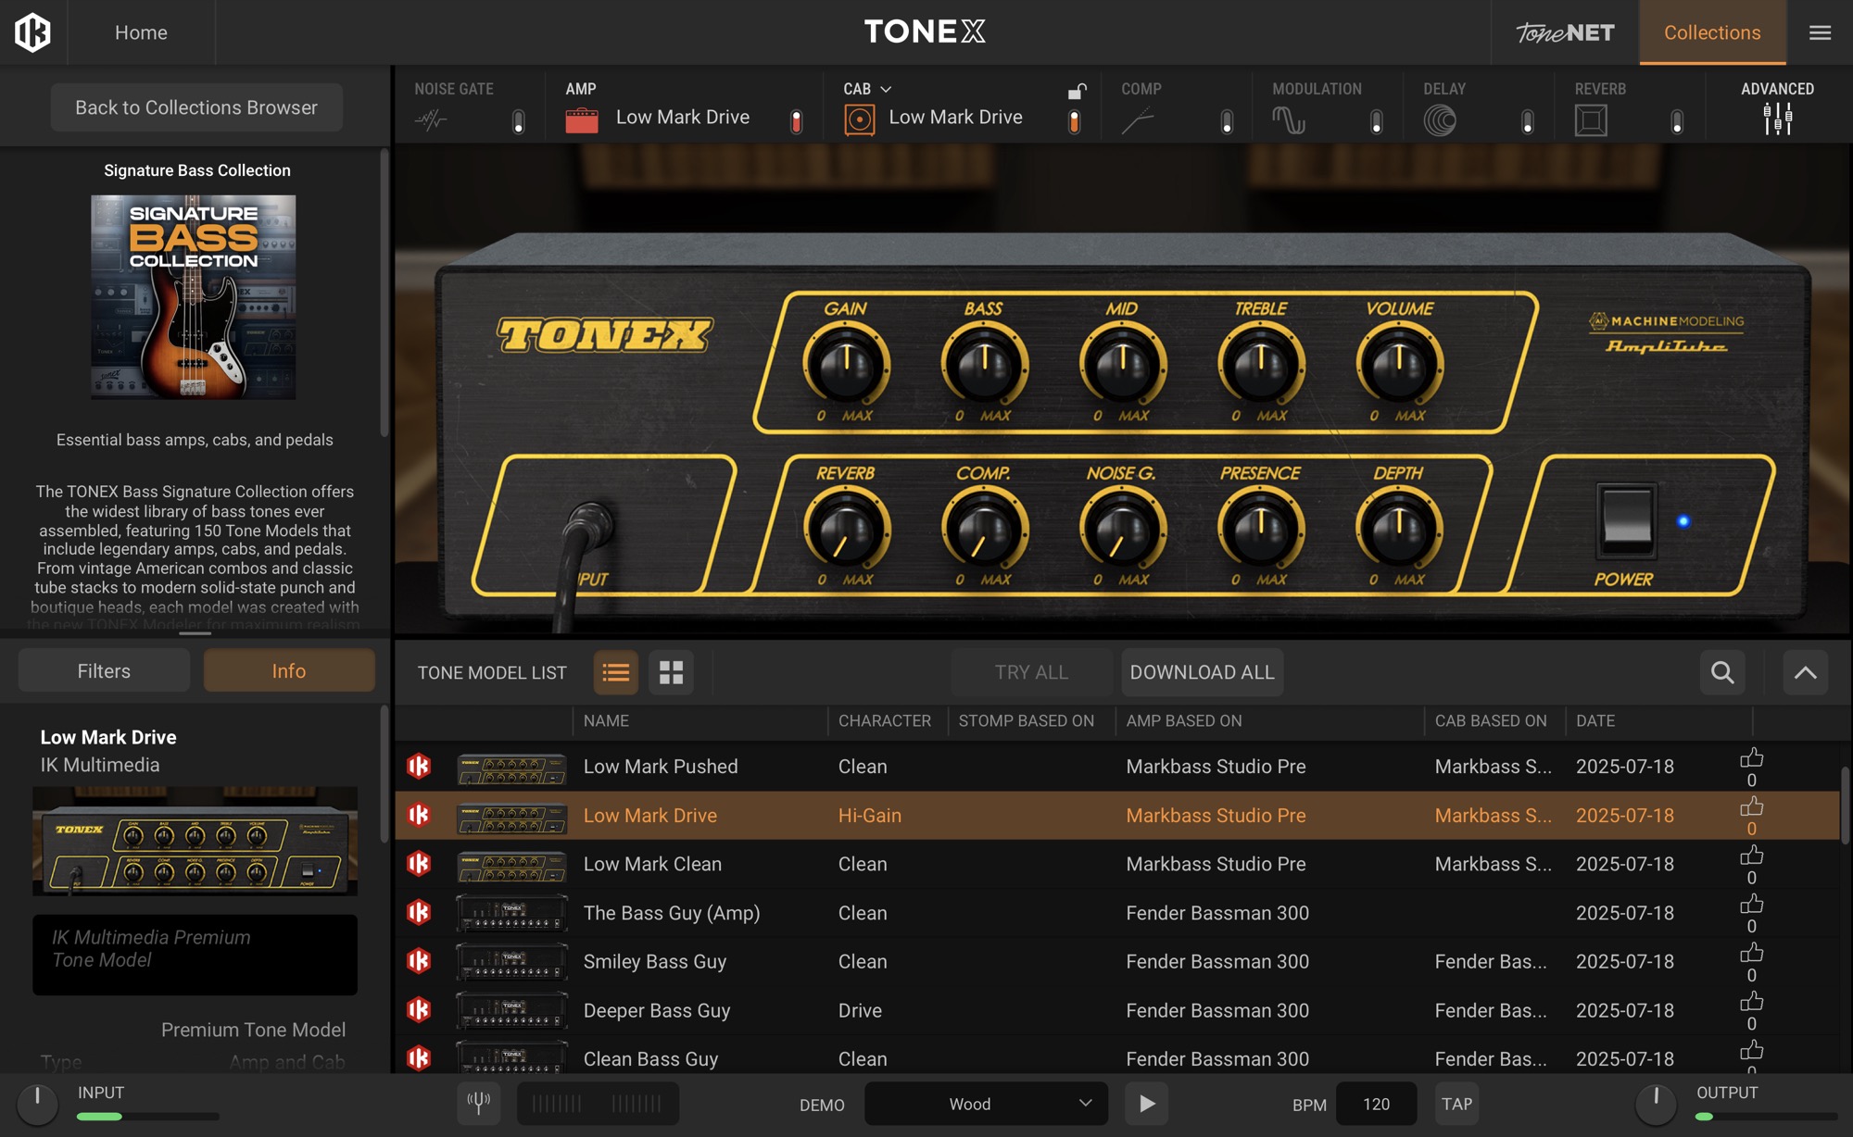Open the tone model search
Screen dimensions: 1853x1137
point(1722,672)
